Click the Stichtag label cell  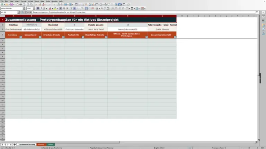click(14, 25)
